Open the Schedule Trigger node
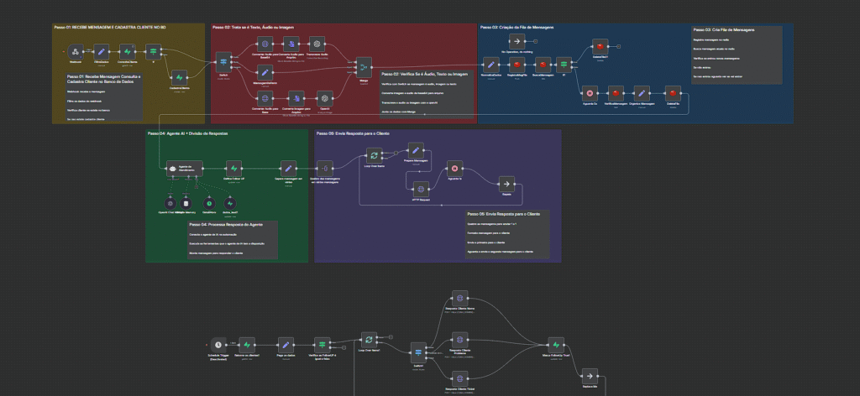Screen dimensions: 860x396 click(x=218, y=344)
